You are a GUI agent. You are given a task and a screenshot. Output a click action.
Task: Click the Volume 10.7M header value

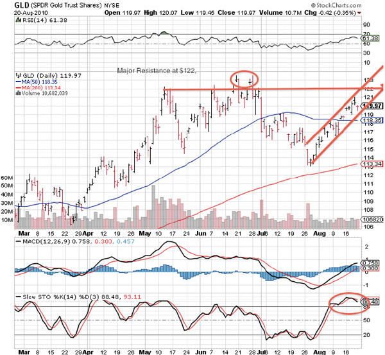pyautogui.click(x=280, y=13)
